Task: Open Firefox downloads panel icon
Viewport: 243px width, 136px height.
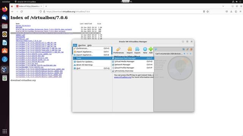Action: pos(231,12)
